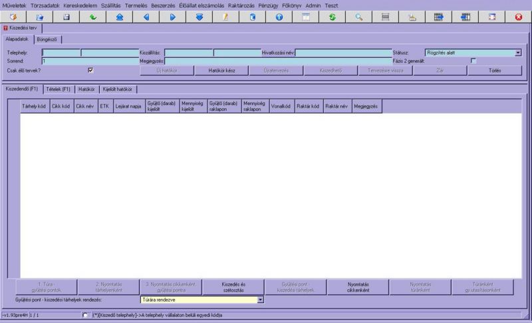Click the green refresh arrows icon

332,17
